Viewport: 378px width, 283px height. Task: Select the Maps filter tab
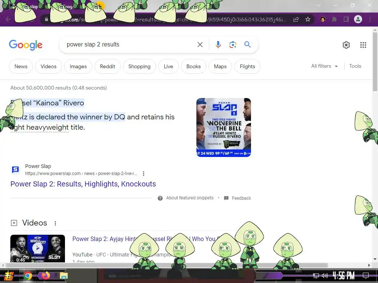tap(220, 66)
